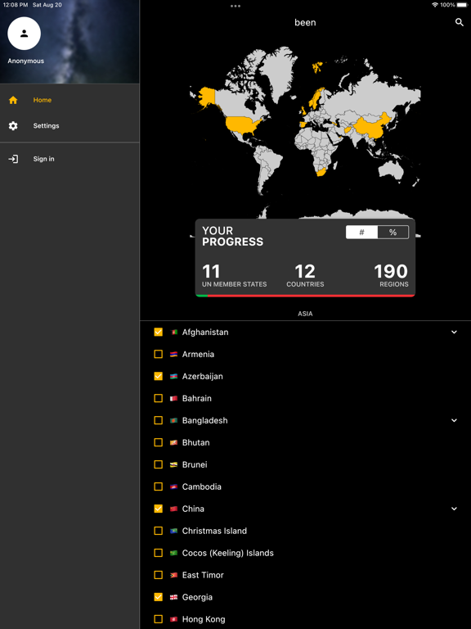Tap the Christmas Island flag icon
471x629 pixels.
coord(173,531)
